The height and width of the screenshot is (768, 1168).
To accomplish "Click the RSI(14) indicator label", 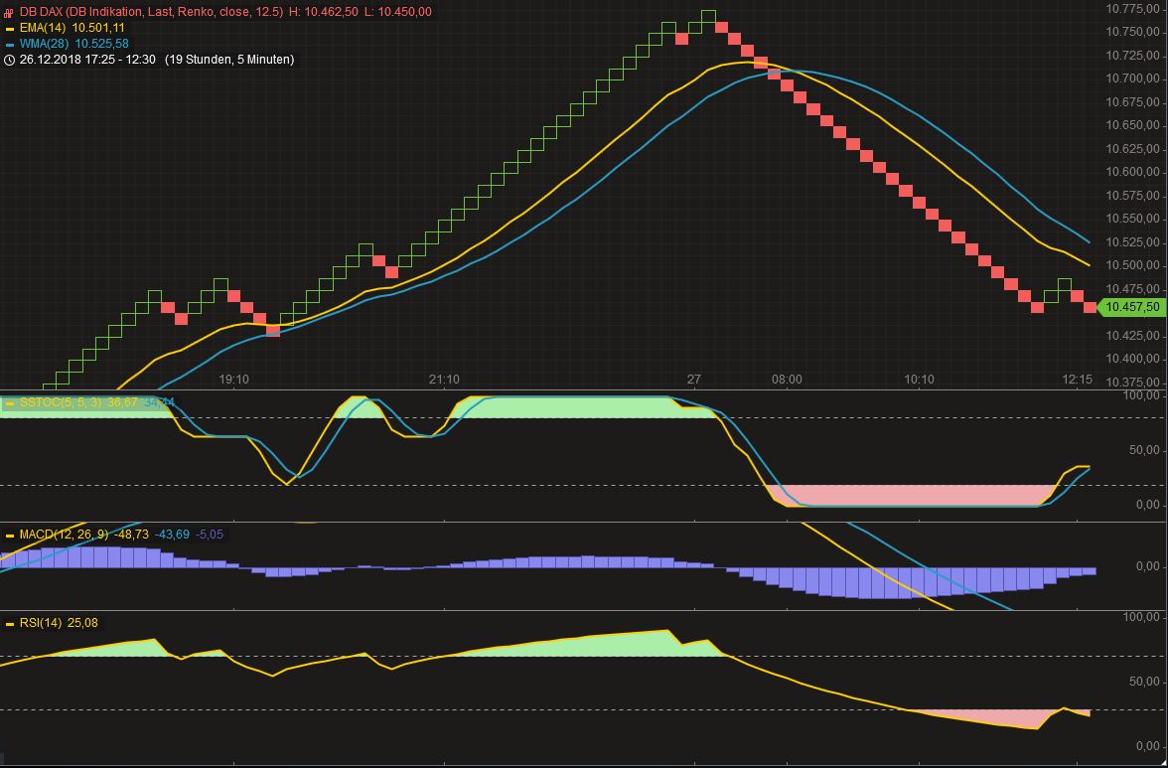I will click(x=40, y=623).
